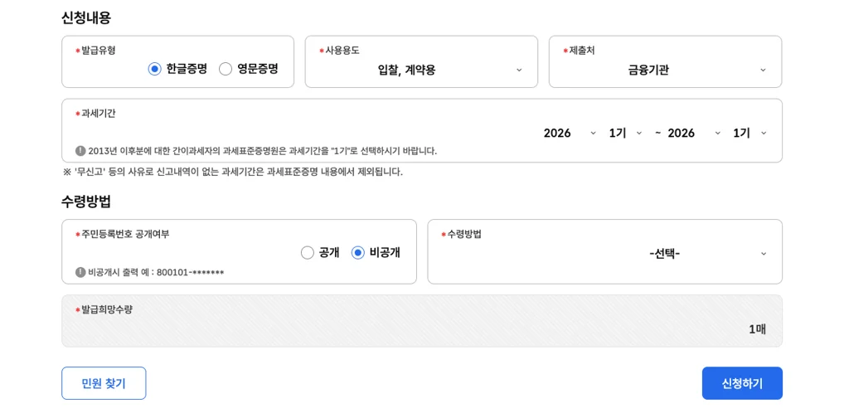Image resolution: width=849 pixels, height=418 pixels.
Task: Click the 과세기간 field label
Action: (98, 114)
